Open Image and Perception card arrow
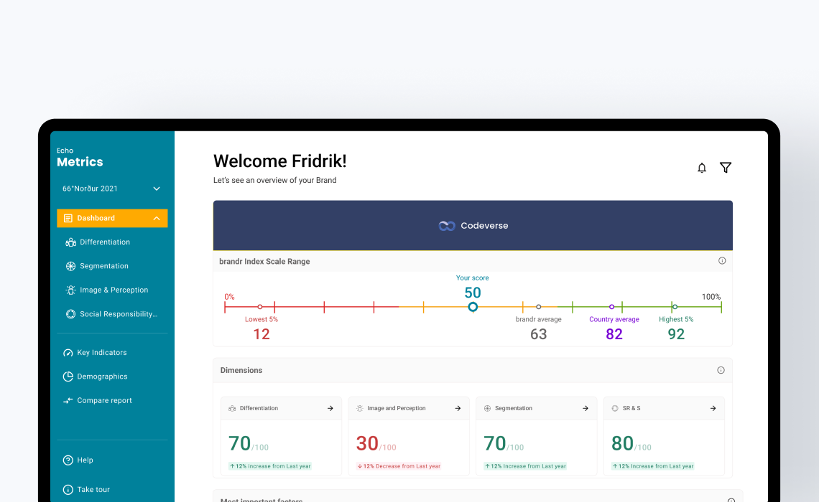 458,408
